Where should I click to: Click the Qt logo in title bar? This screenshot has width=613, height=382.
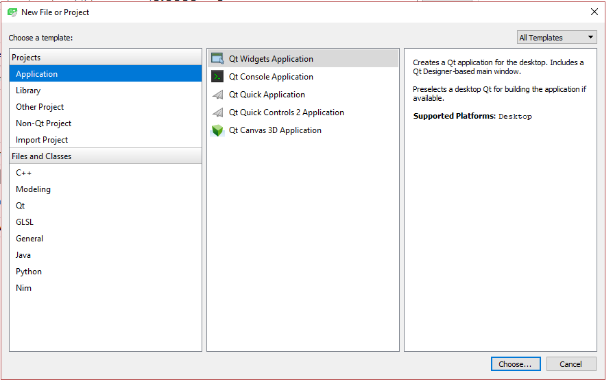(x=12, y=12)
